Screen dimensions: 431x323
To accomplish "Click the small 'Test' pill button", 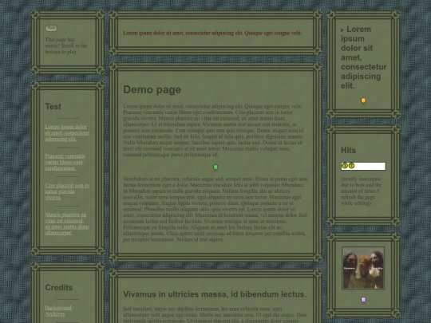I will (x=51, y=28).
